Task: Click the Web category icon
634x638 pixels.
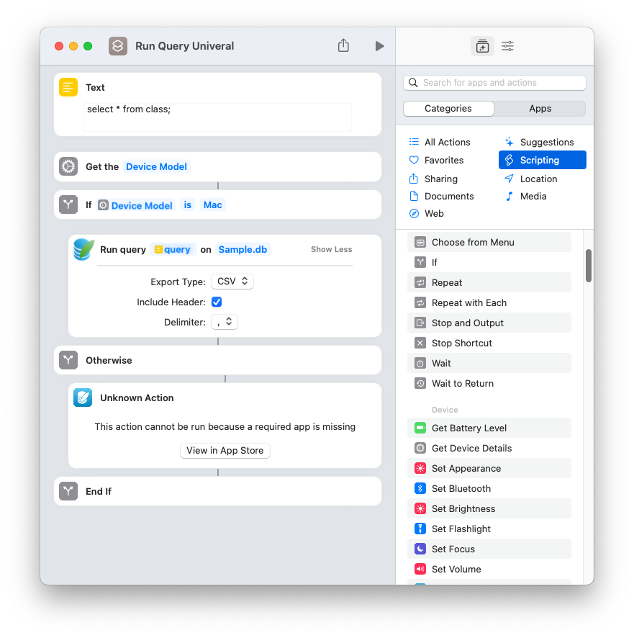Action: coord(414,213)
